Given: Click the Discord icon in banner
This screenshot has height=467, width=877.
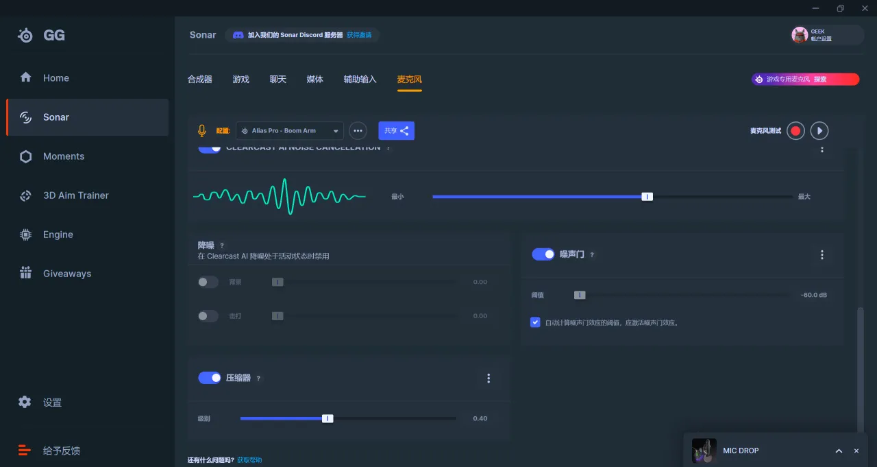Looking at the screenshot, I should click(x=238, y=35).
